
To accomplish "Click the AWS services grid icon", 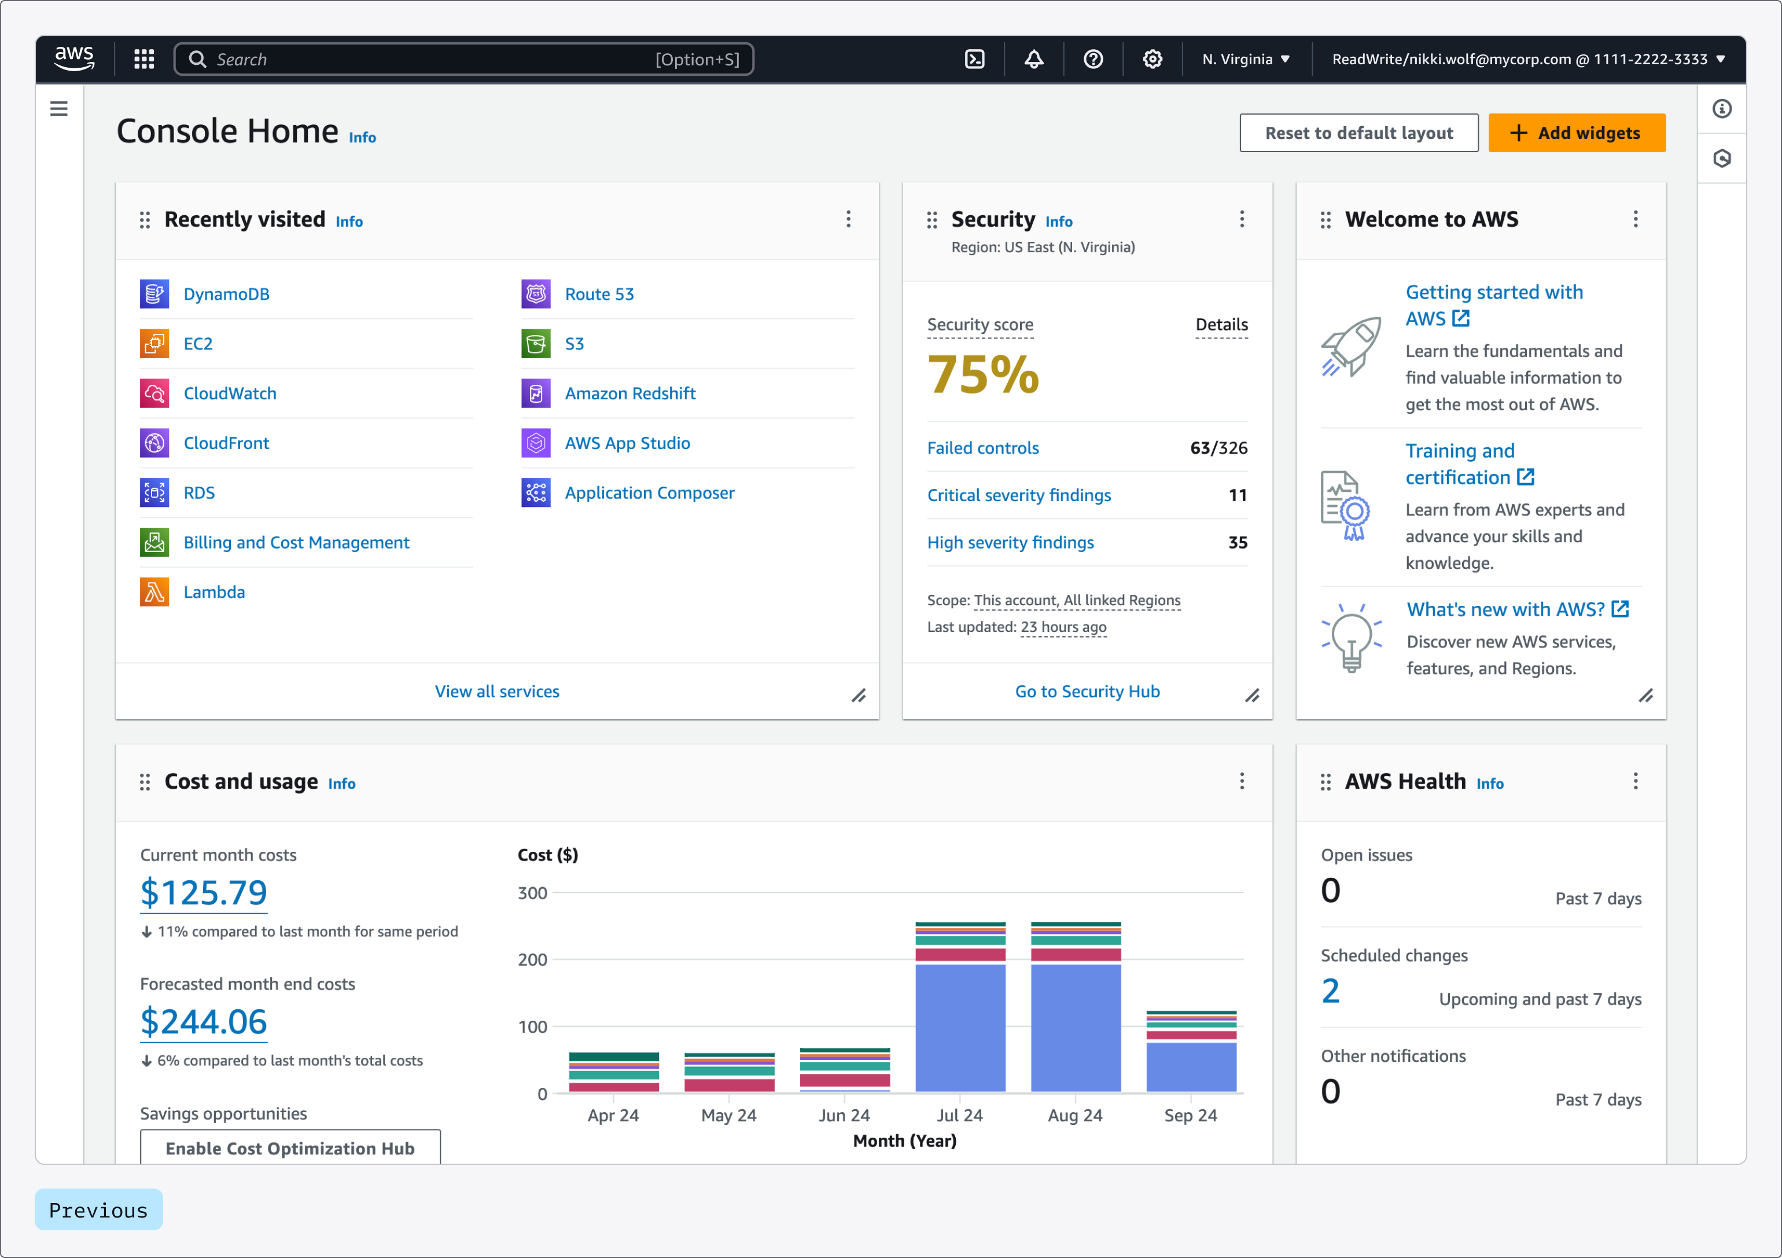I will coord(143,58).
